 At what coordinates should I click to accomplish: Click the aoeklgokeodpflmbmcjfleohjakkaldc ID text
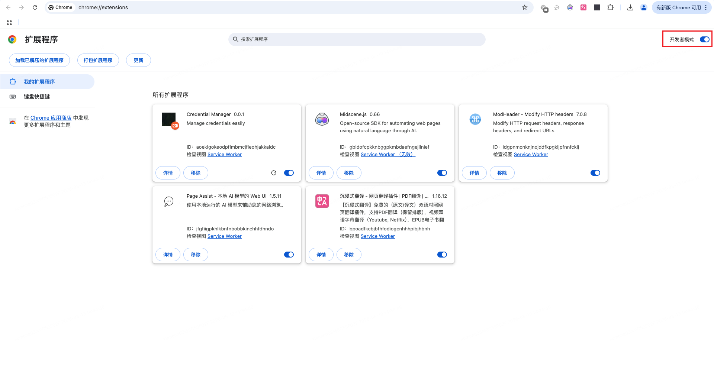click(236, 147)
